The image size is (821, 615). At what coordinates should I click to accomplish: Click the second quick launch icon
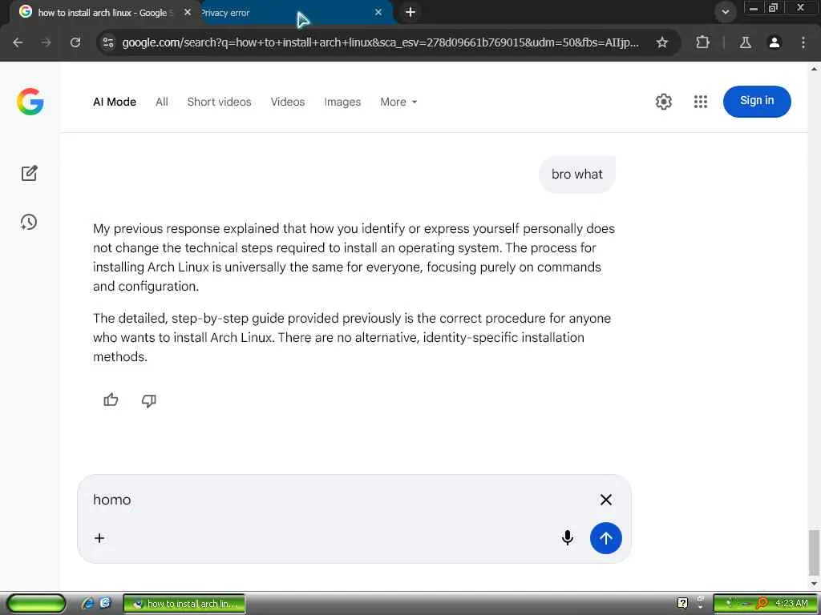point(105,603)
